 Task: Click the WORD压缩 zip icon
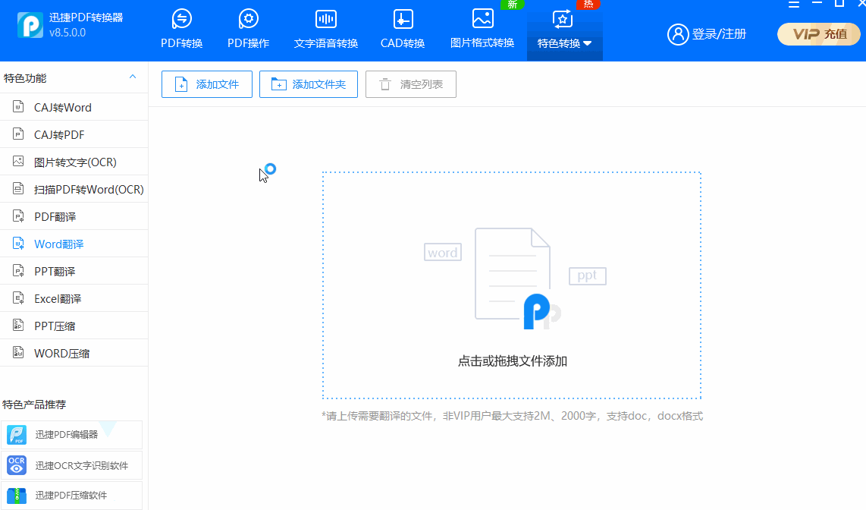[18, 353]
